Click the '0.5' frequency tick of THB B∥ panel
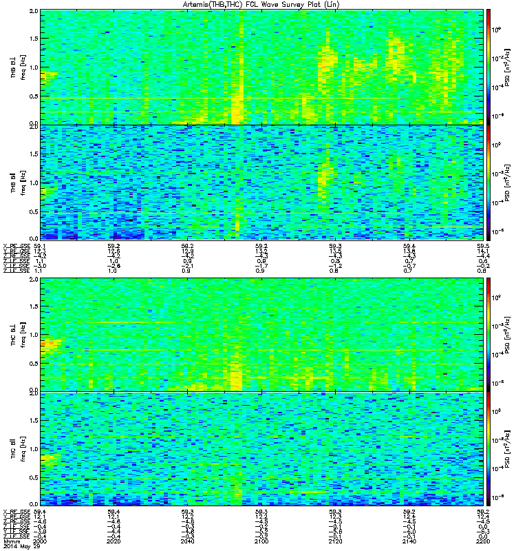Screen dimensions: 516x551 (x=34, y=211)
